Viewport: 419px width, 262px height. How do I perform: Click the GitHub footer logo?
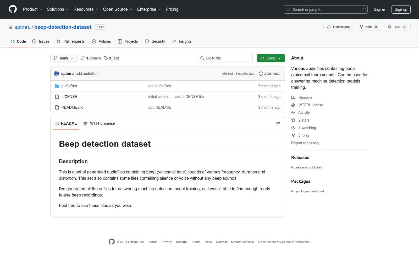pyautogui.click(x=112, y=242)
